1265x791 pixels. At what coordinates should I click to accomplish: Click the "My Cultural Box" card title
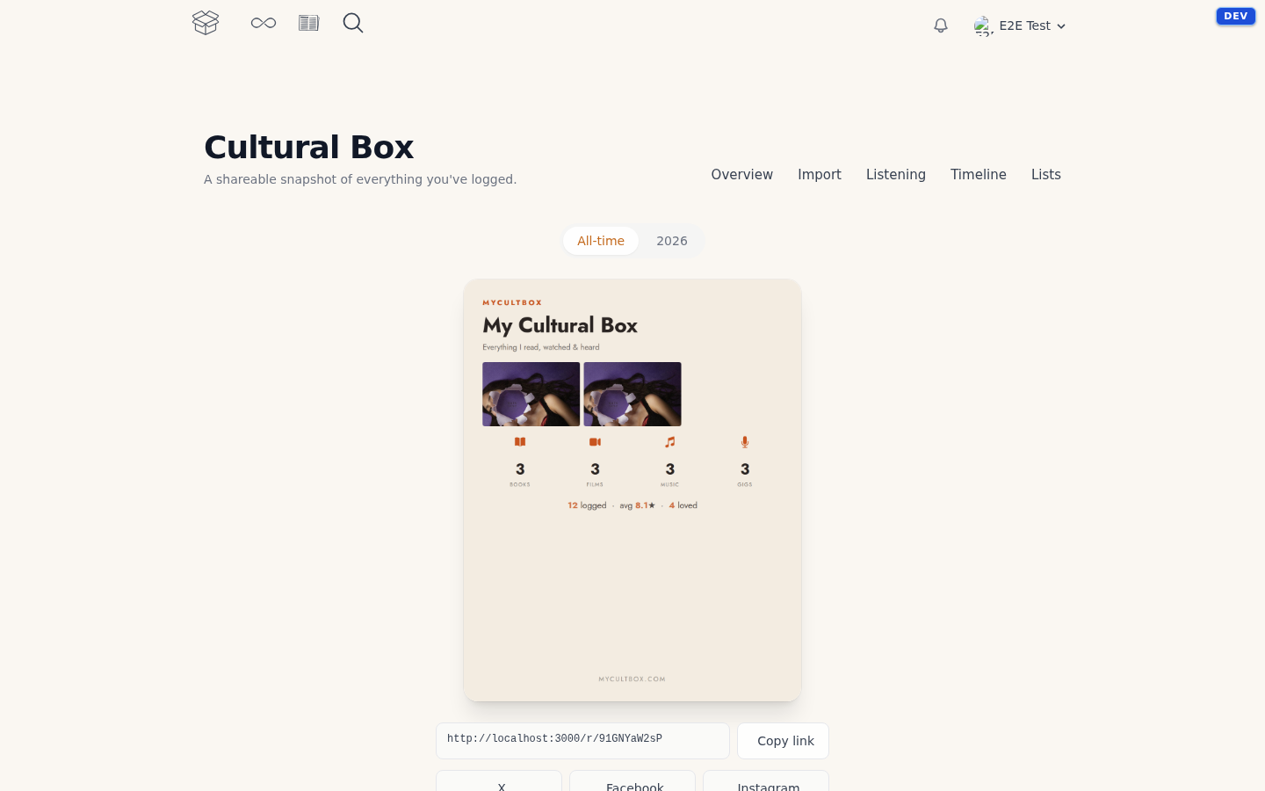click(560, 325)
